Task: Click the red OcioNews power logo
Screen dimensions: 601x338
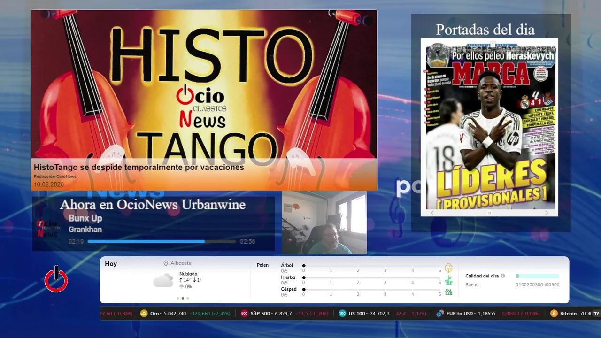Action: click(x=56, y=279)
